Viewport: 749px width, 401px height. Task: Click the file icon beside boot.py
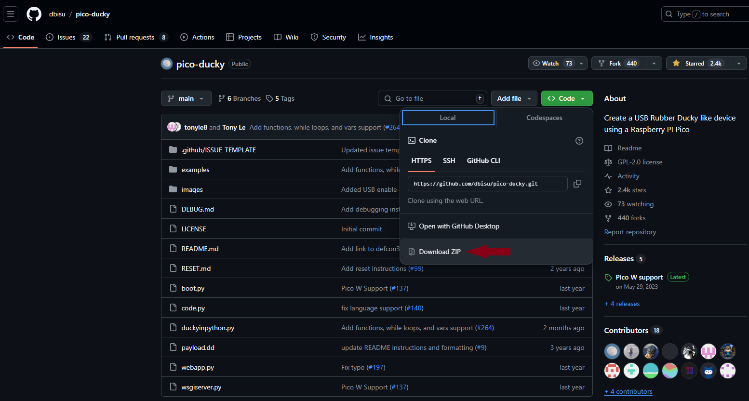173,288
